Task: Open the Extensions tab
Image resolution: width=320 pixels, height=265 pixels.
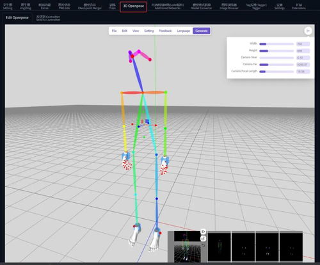Action: (x=299, y=6)
